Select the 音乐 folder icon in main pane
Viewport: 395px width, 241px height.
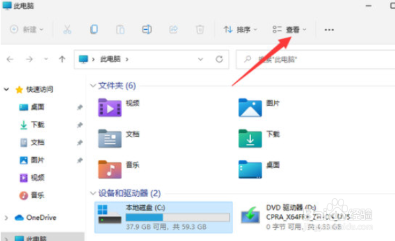(110, 170)
